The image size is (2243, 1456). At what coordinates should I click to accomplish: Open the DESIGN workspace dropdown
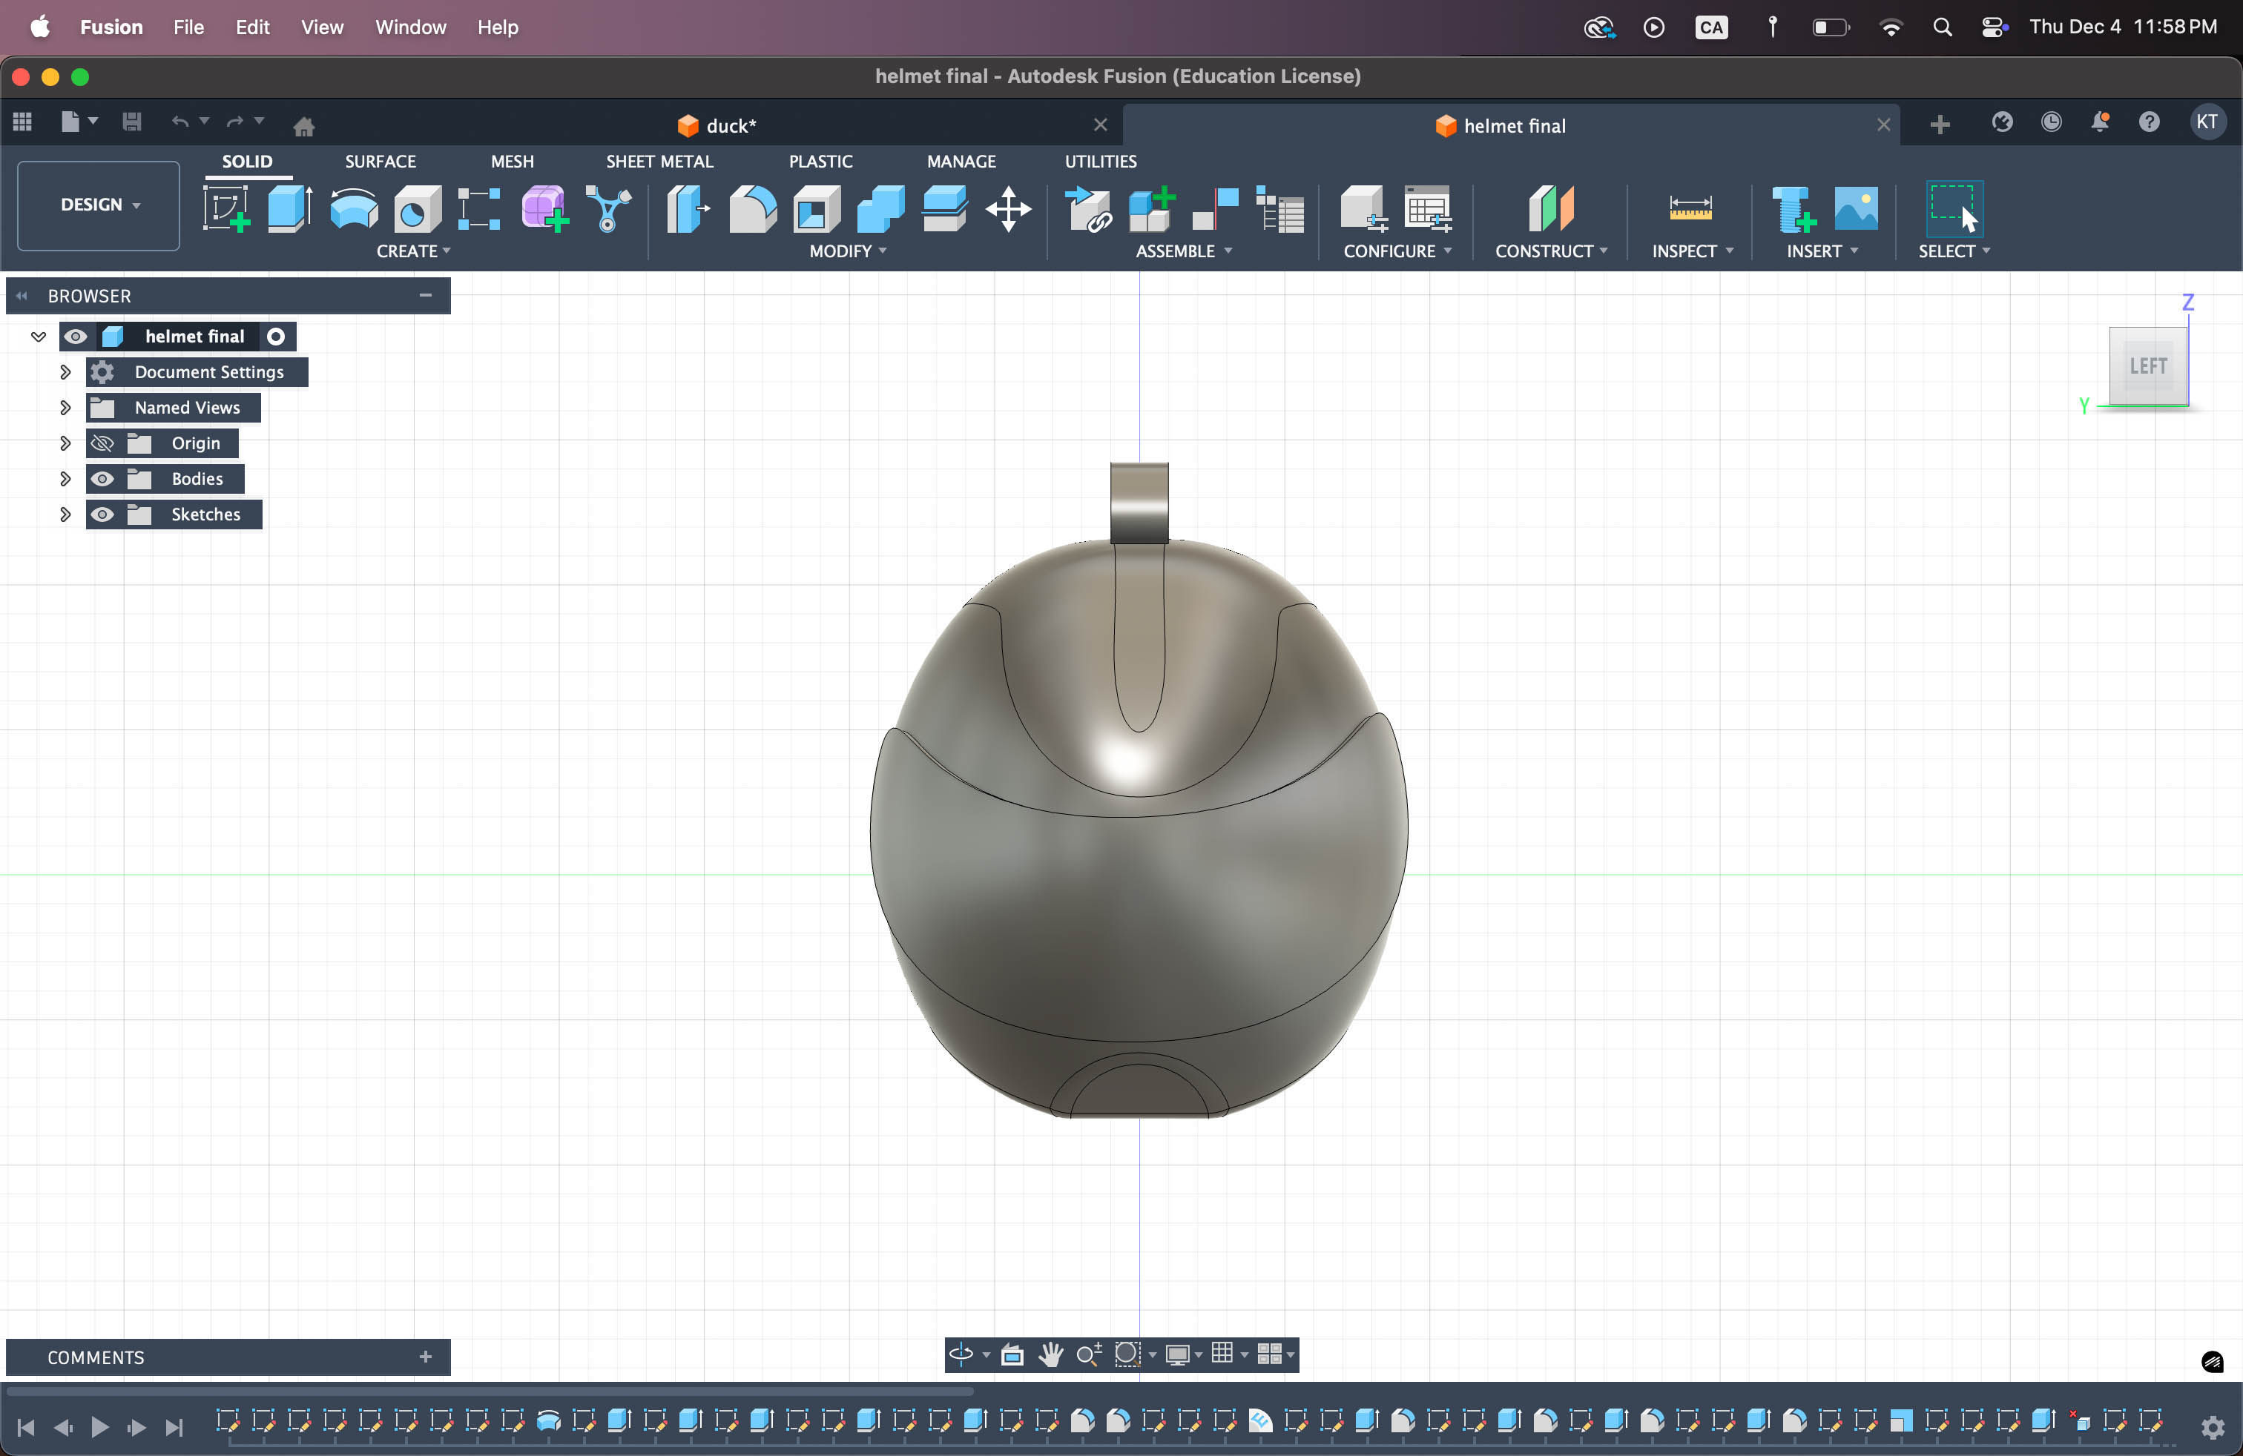(99, 205)
